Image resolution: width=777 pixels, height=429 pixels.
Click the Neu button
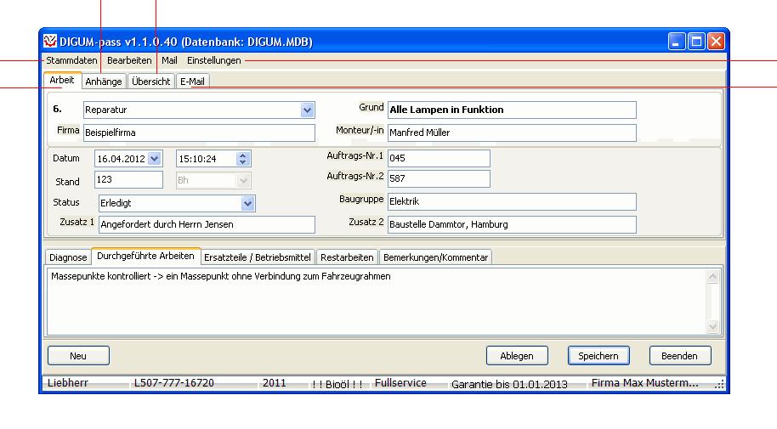[x=78, y=356]
